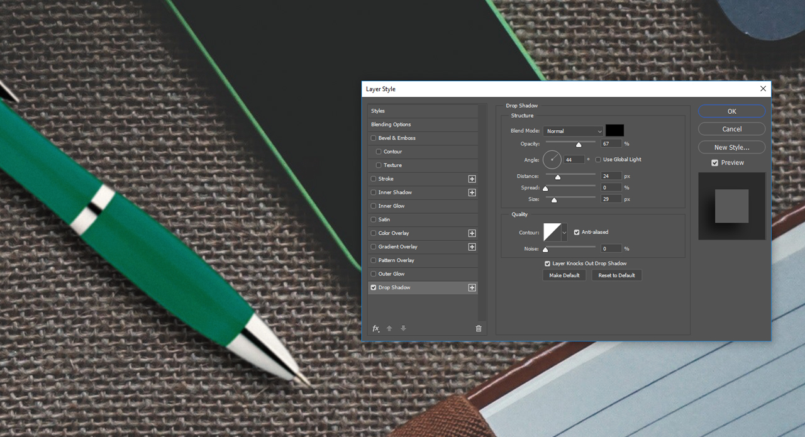
Task: Click the plus icon beside Color Overlay
Action: click(x=472, y=233)
